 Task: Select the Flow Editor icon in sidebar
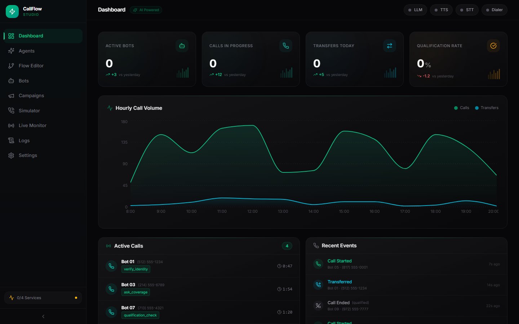11,66
